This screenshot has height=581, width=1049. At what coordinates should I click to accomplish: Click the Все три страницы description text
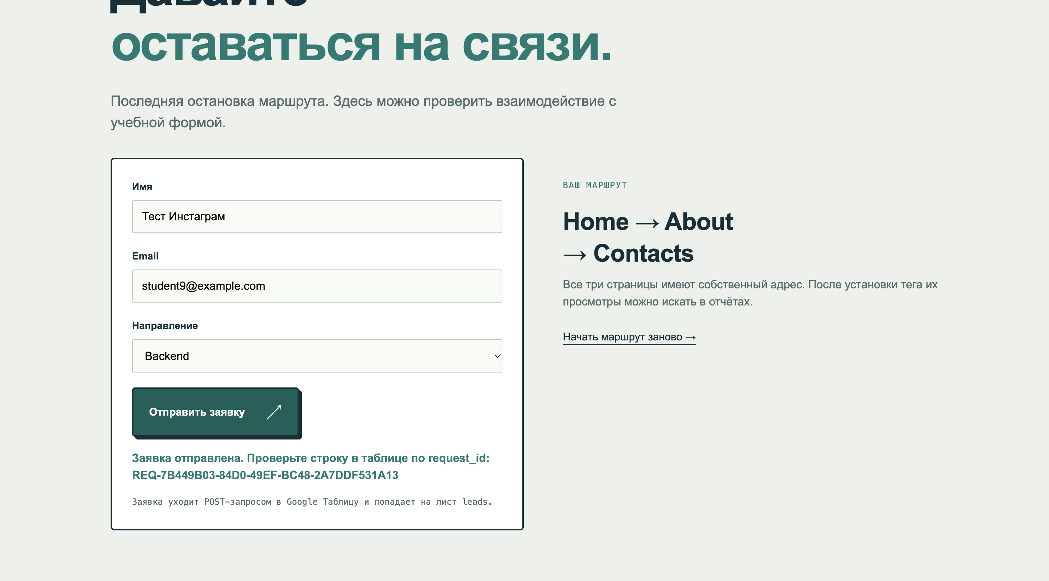pyautogui.click(x=750, y=293)
